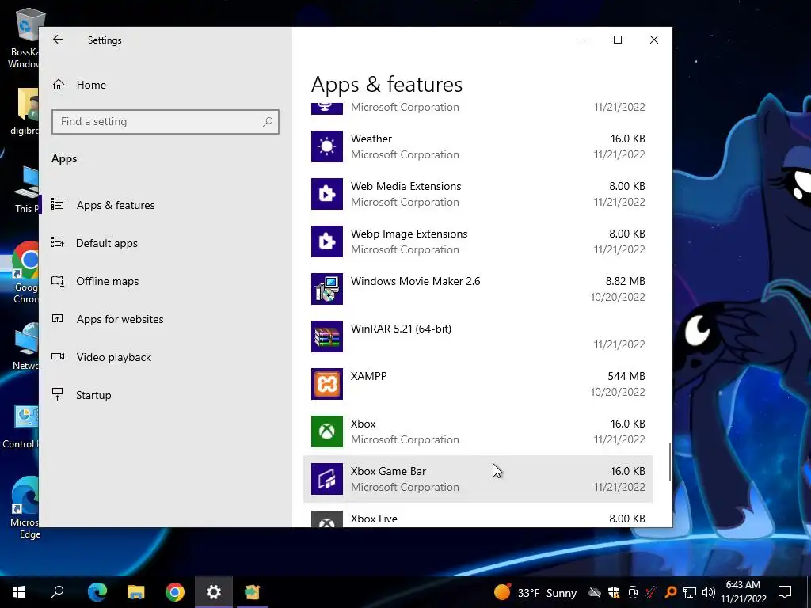Select the green Xbox app icon
The height and width of the screenshot is (608, 811).
click(327, 431)
